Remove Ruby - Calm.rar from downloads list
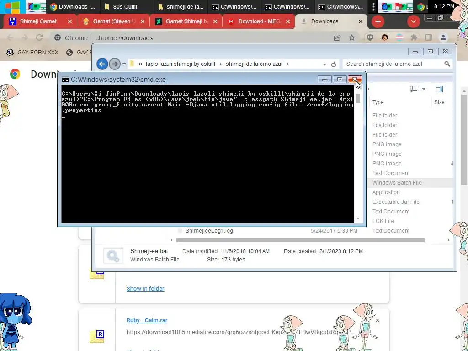This screenshot has height=351, width=468. pyautogui.click(x=378, y=320)
